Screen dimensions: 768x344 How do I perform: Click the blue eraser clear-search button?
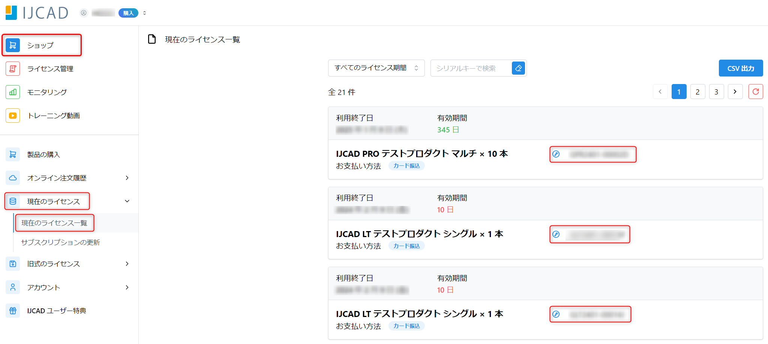click(518, 68)
